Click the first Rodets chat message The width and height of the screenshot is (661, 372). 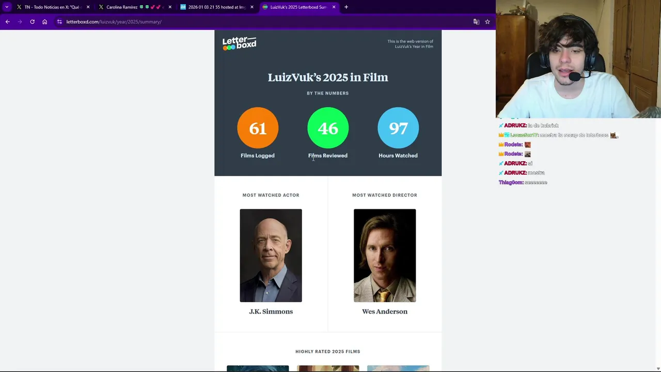515,145
